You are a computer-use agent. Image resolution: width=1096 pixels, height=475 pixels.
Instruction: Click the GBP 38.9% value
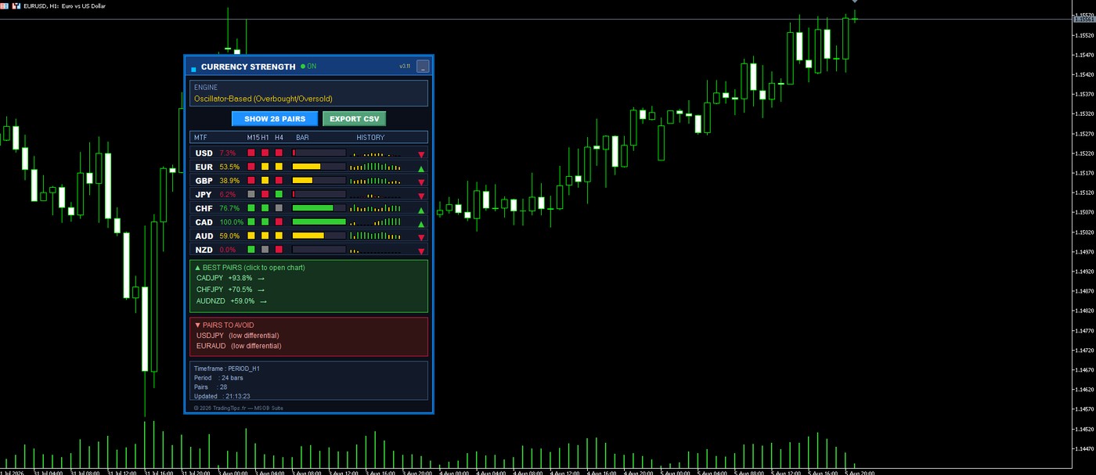pyautogui.click(x=230, y=181)
